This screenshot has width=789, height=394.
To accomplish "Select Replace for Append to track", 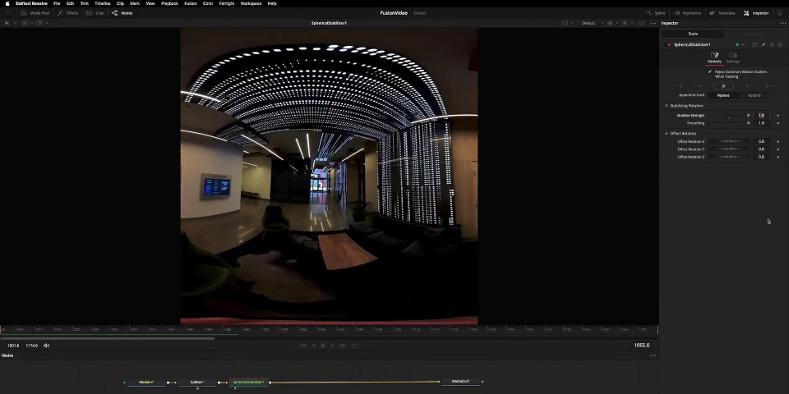I will pyautogui.click(x=723, y=95).
